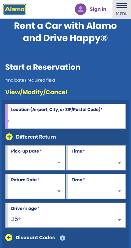Viewport: 131px width, 248px height.
Task: Open the View/Modify/Cancel link
Action: [x=36, y=92]
